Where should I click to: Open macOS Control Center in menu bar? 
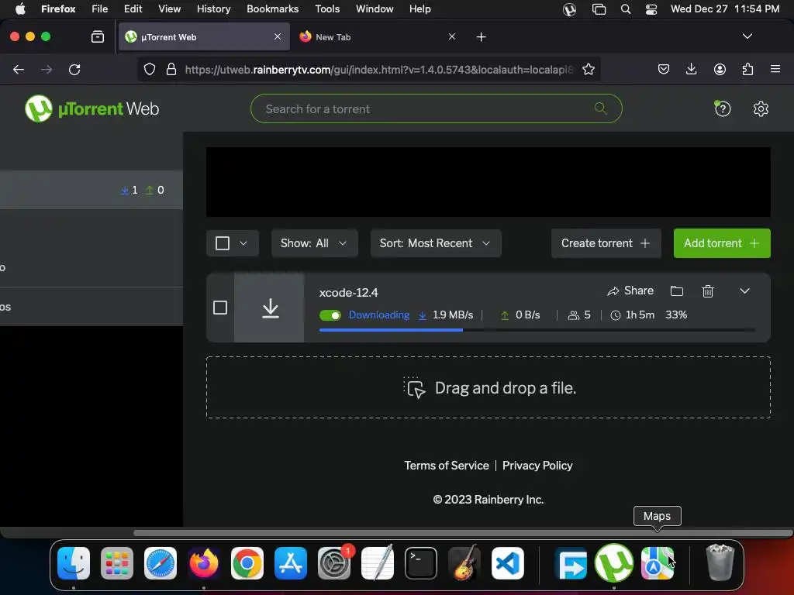tap(651, 9)
